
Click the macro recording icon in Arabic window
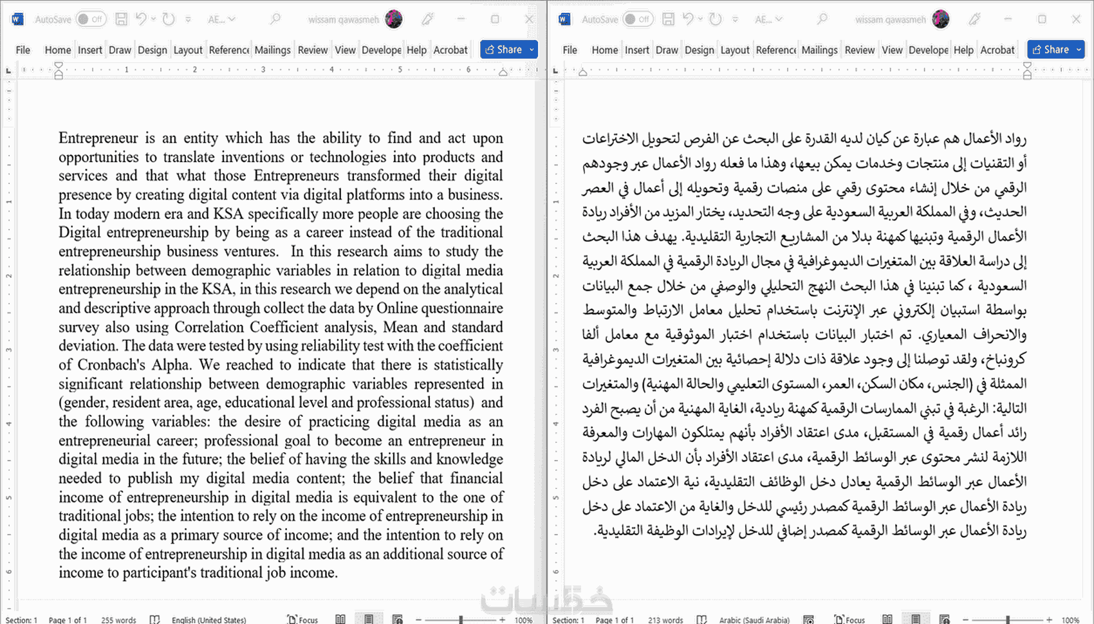809,619
